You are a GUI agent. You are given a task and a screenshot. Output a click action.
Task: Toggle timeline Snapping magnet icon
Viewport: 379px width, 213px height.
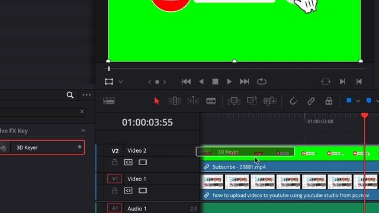[294, 101]
